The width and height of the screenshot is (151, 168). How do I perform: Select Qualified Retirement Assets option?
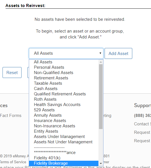click(64, 94)
